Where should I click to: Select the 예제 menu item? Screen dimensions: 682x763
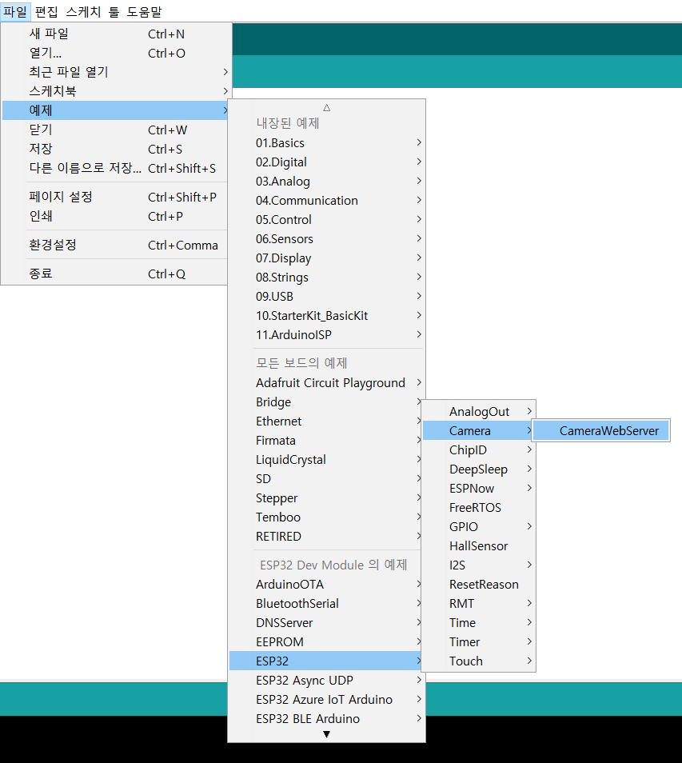(x=115, y=110)
